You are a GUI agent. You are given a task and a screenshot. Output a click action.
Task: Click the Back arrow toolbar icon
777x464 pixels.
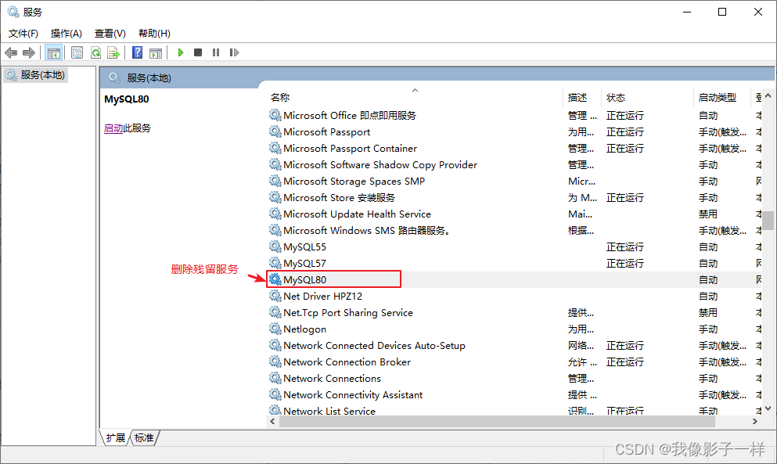(x=11, y=52)
